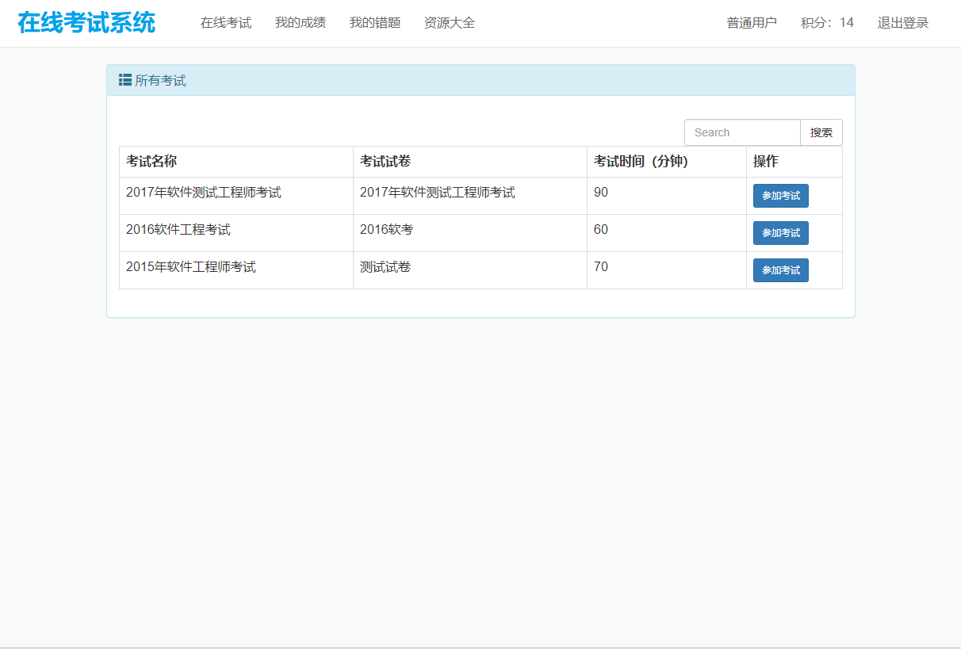
Task: Click the 考试名称 column header
Action: [x=151, y=162]
